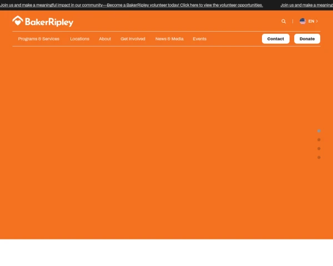Open the volunteer opportunities announcement link
333x266 pixels.
pyautogui.click(x=132, y=5)
